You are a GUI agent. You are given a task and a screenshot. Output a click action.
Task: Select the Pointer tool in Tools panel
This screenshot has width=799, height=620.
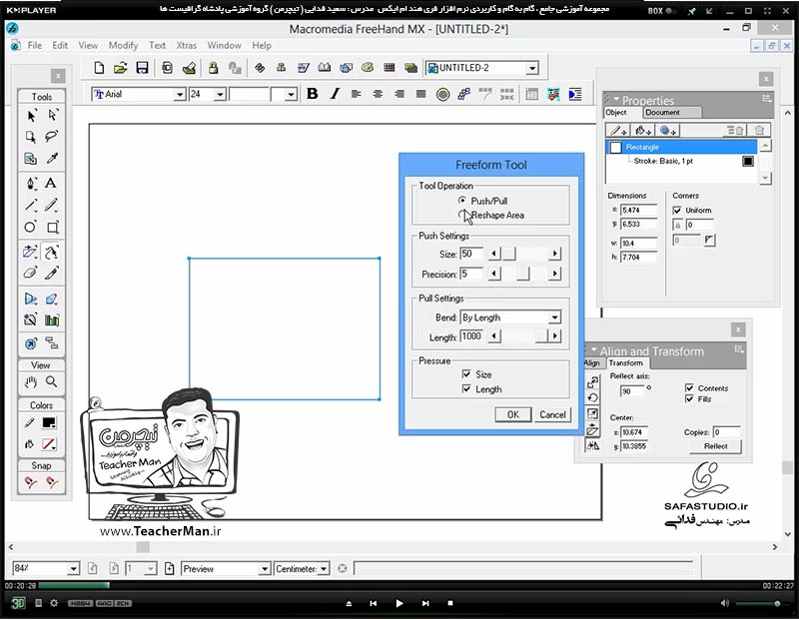click(31, 116)
